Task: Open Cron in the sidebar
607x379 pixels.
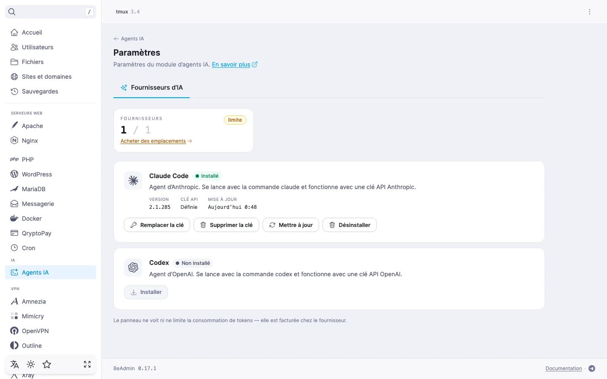Action: 51,248
